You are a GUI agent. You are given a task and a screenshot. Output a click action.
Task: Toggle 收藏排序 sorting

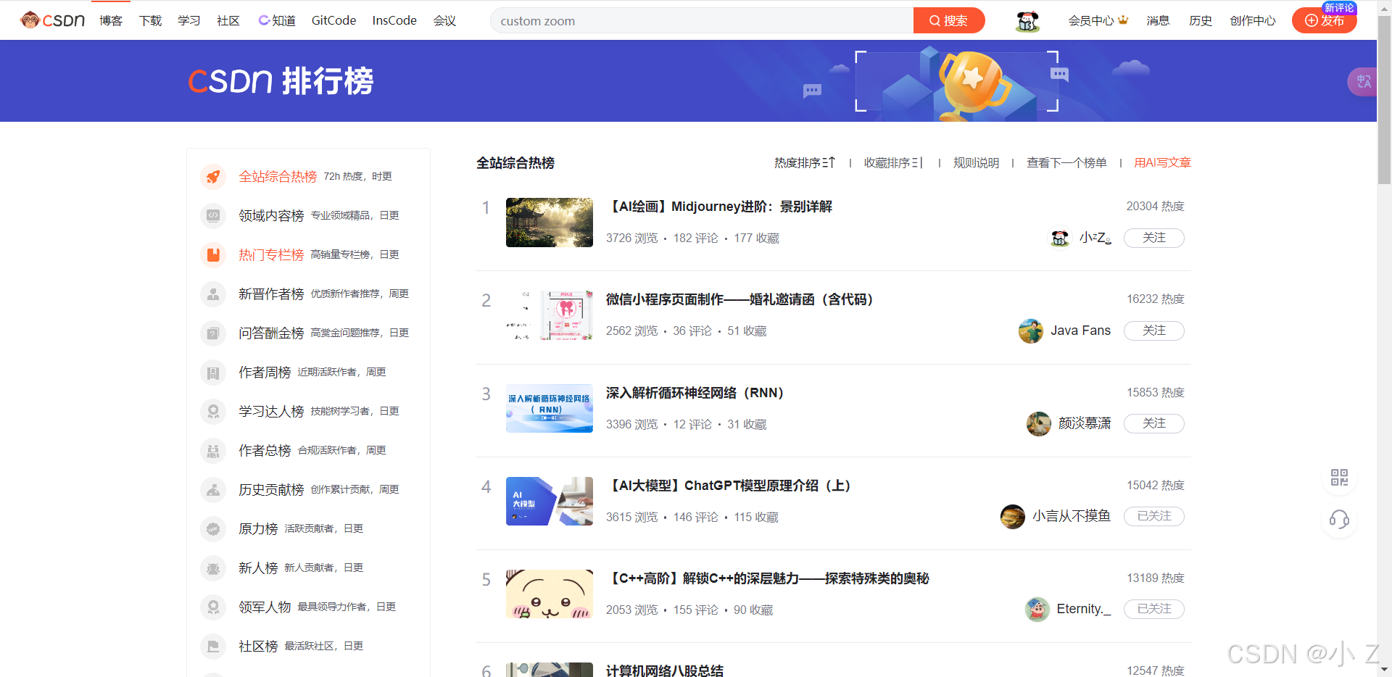[x=893, y=163]
